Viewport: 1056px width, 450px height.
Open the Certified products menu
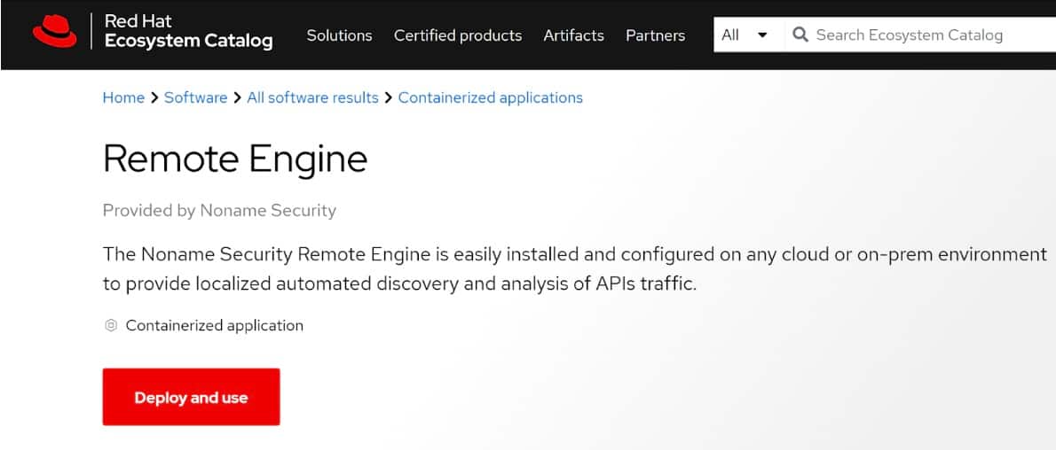coord(458,35)
